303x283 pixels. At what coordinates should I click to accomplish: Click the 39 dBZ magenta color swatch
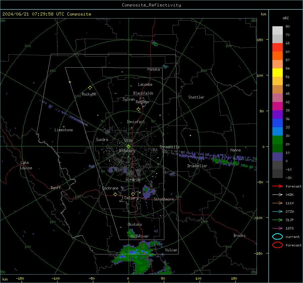[x=277, y=106]
